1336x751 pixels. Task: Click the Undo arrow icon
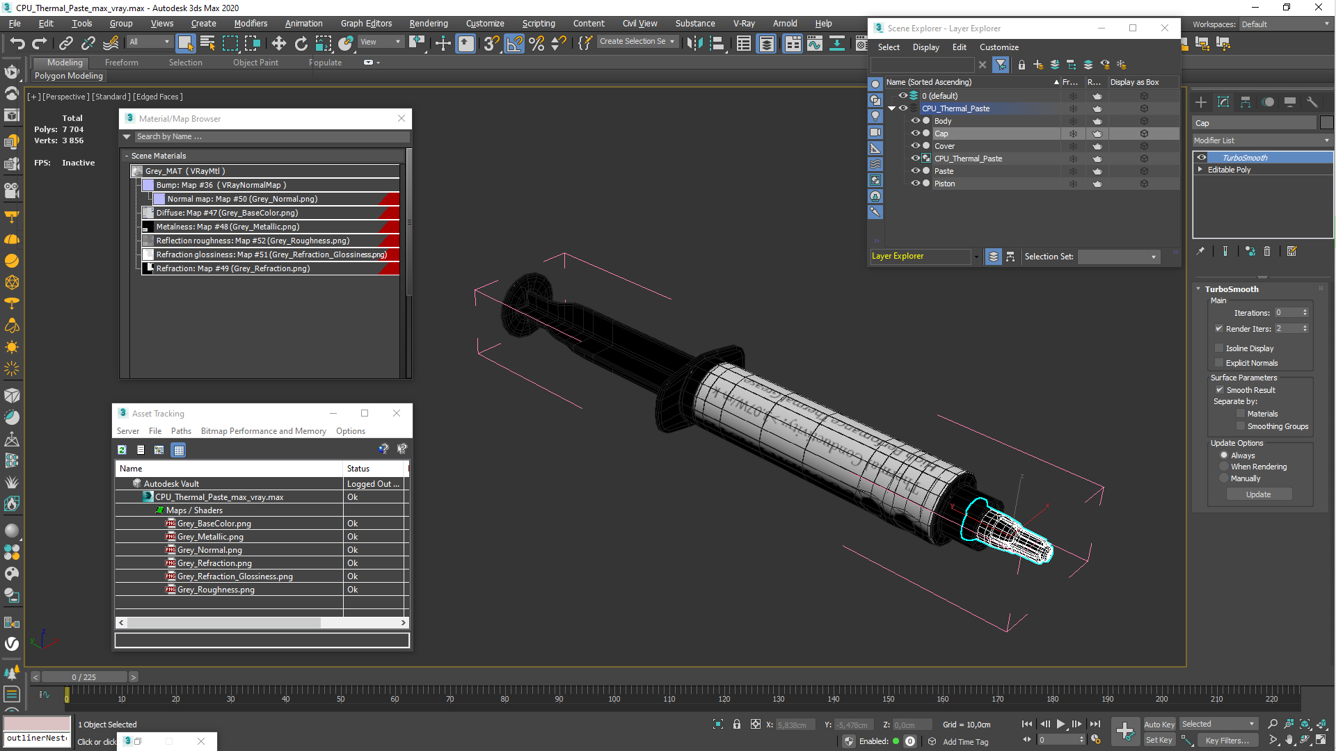(17, 44)
